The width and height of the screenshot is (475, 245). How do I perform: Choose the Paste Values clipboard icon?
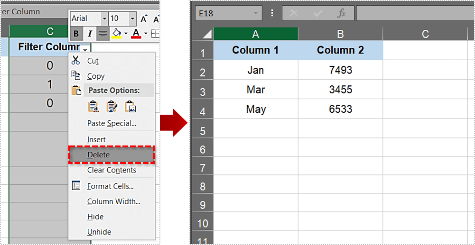tap(93, 107)
